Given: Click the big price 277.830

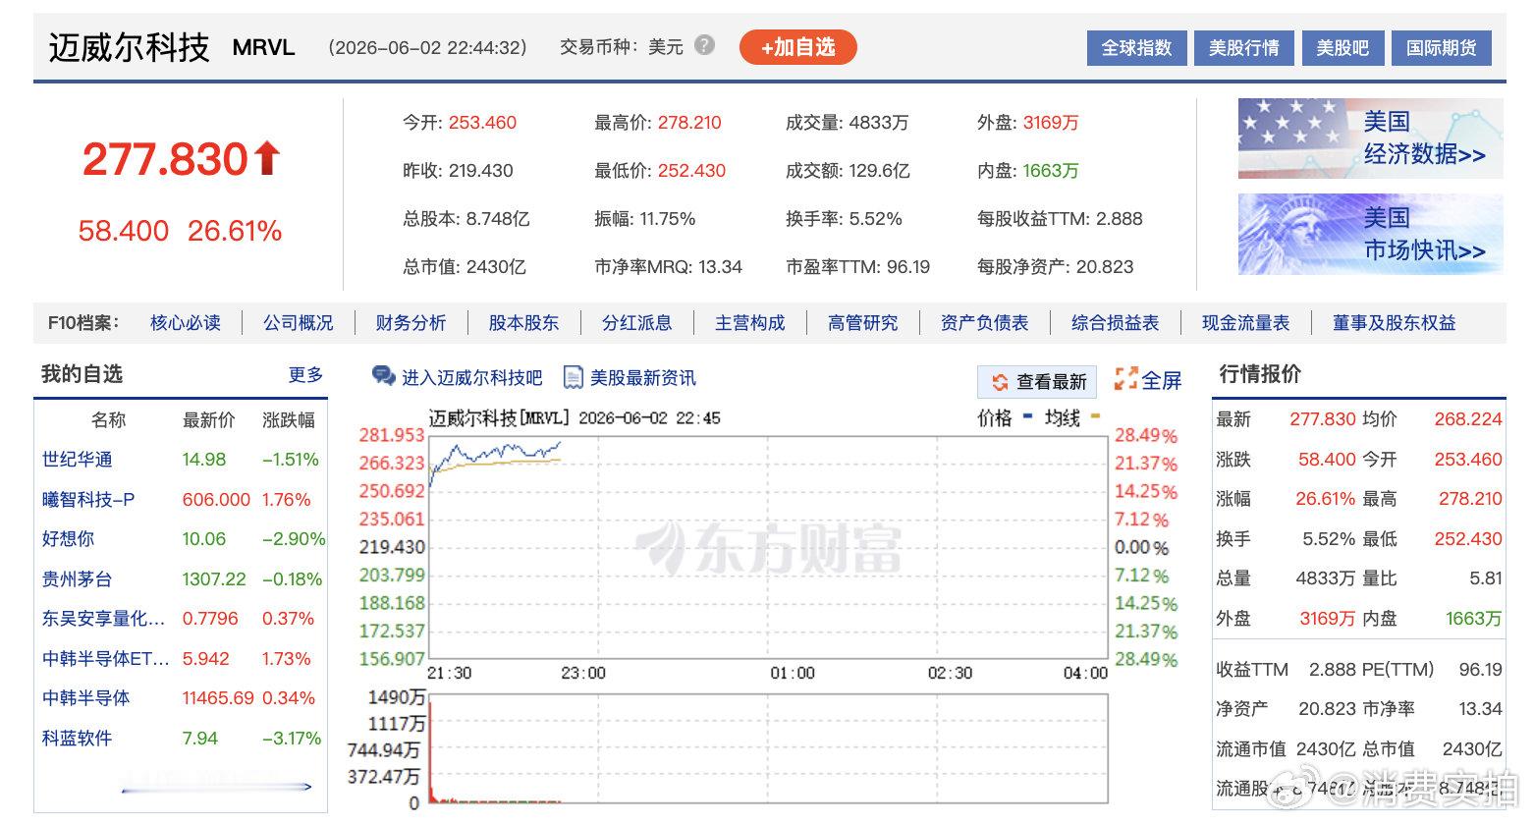Looking at the screenshot, I should click(165, 159).
